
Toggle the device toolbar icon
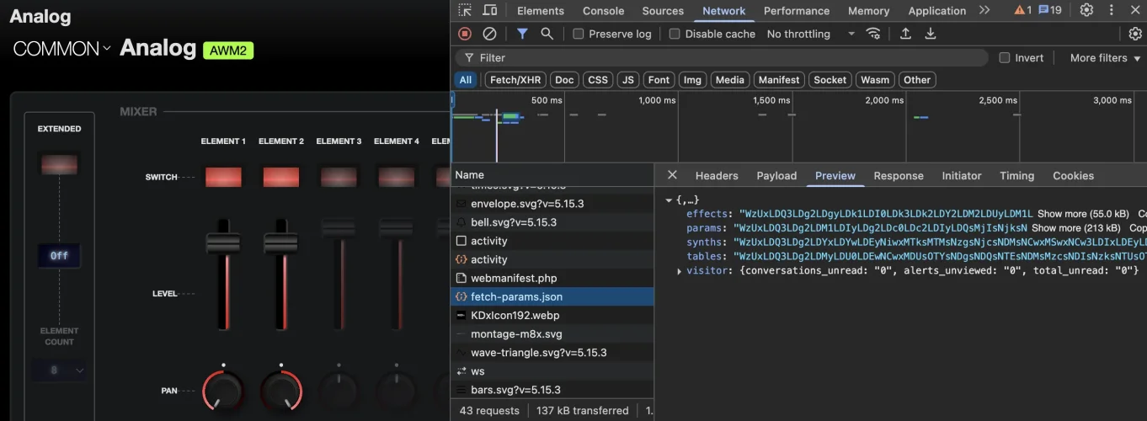coord(489,10)
